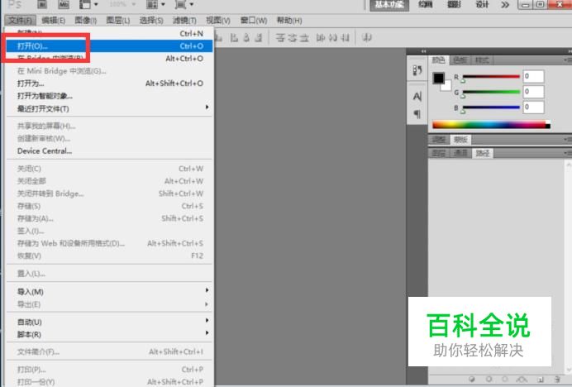Choose 打开为智能对象... menu item
Viewport: 572px width, 387px height.
pos(109,96)
